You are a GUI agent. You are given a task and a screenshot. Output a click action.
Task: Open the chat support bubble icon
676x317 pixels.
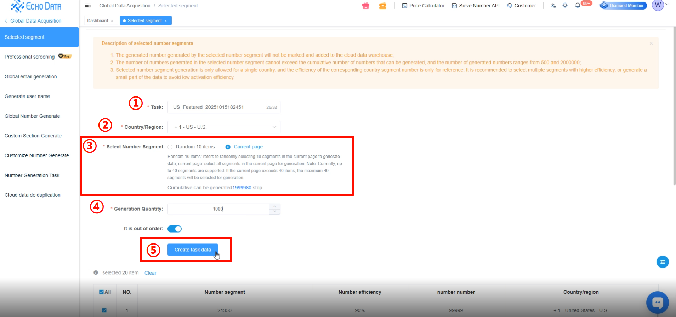click(658, 303)
